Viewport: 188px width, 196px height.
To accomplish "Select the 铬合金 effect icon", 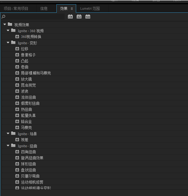I will pyautogui.click(x=17, y=121).
